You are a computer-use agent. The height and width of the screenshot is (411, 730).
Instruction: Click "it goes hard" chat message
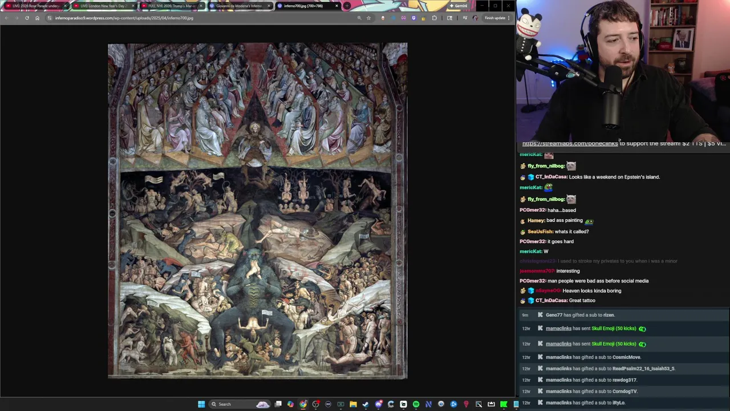point(561,241)
